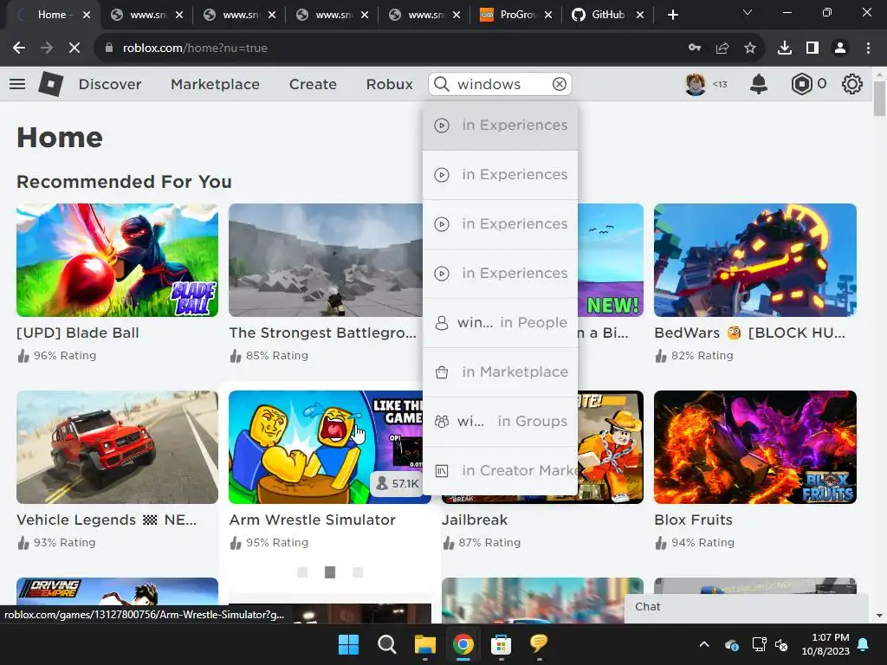
Task: Click the magnifier icon in Roblox search
Action: coord(442,84)
